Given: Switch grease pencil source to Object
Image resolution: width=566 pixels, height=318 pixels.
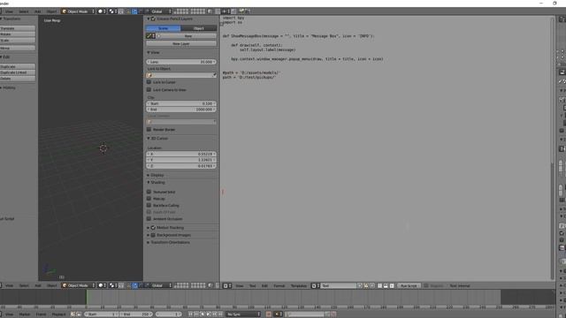Looking at the screenshot, I should click(x=199, y=28).
